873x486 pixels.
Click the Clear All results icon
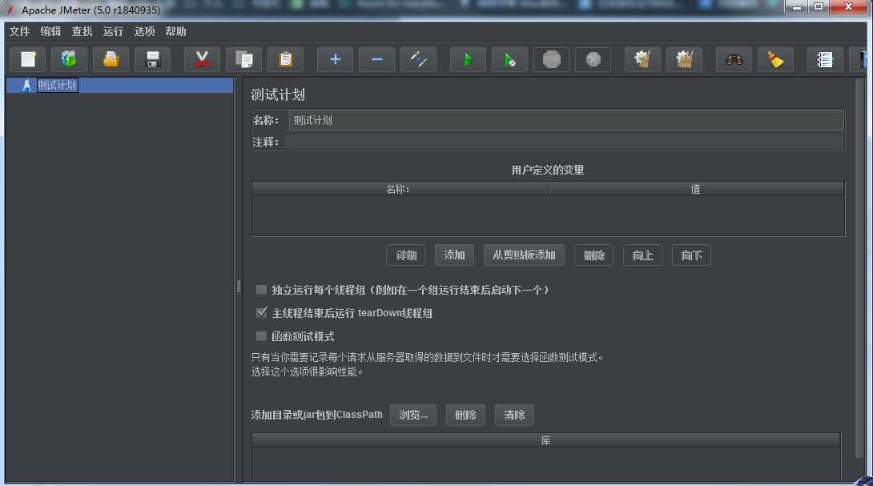click(x=684, y=59)
